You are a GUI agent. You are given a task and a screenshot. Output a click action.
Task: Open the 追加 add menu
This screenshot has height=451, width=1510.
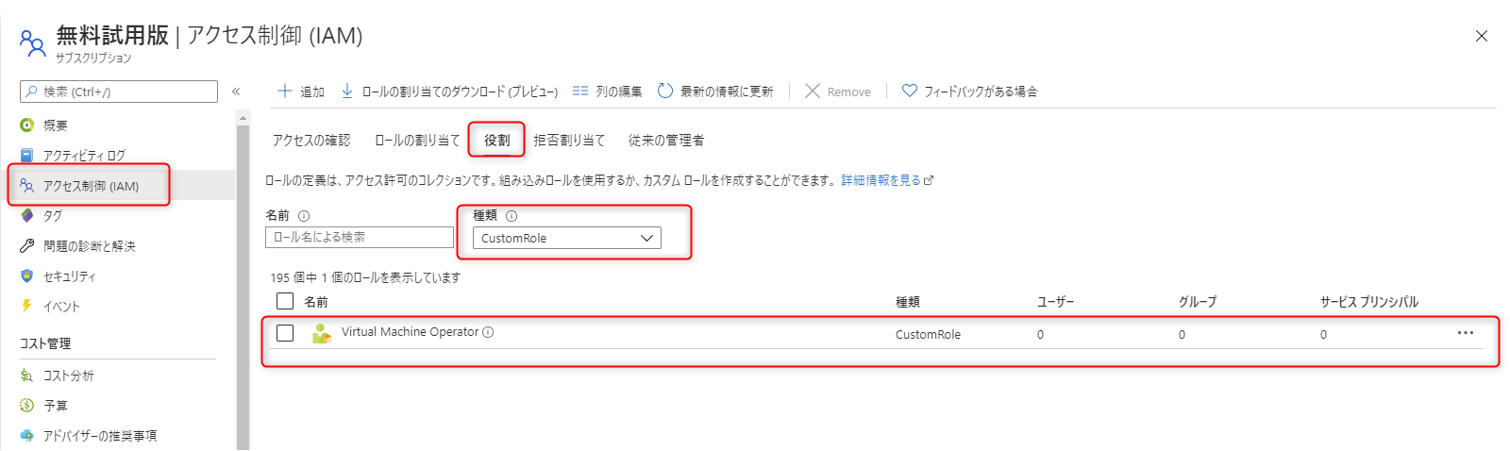point(301,92)
